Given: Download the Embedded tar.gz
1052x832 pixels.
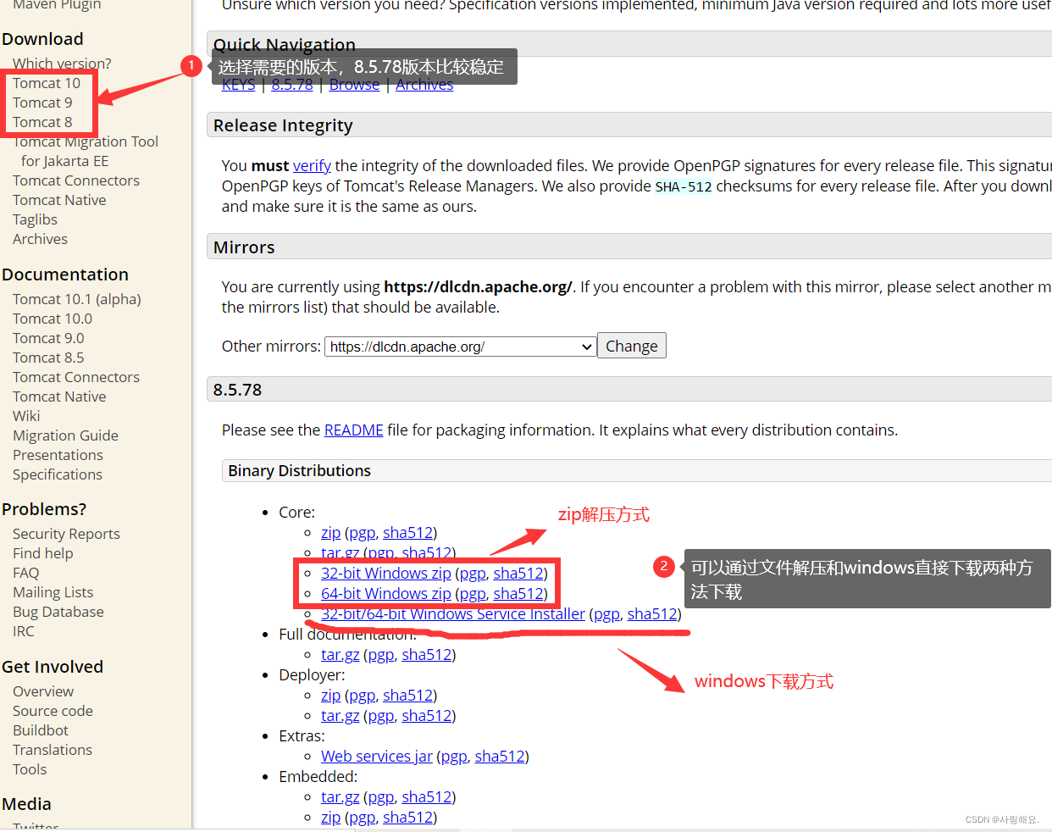Looking at the screenshot, I should [x=340, y=797].
